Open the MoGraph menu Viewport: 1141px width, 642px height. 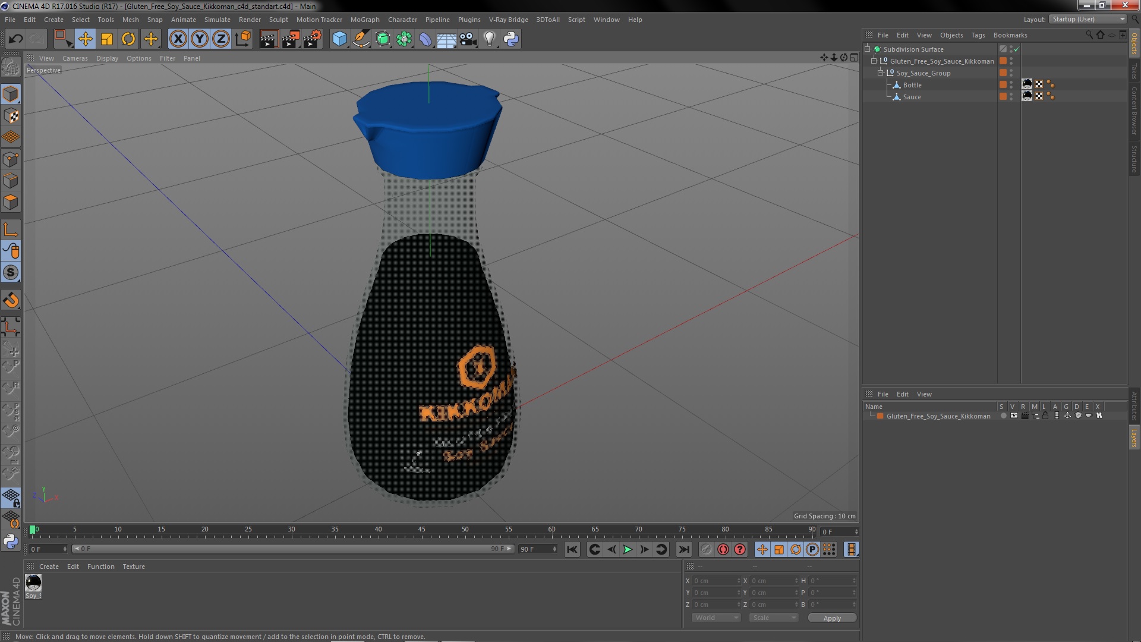[365, 20]
